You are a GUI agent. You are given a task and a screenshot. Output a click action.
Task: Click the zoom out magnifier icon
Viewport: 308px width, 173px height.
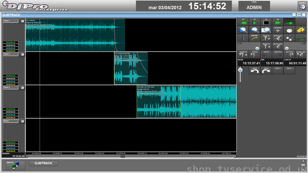[254, 30]
